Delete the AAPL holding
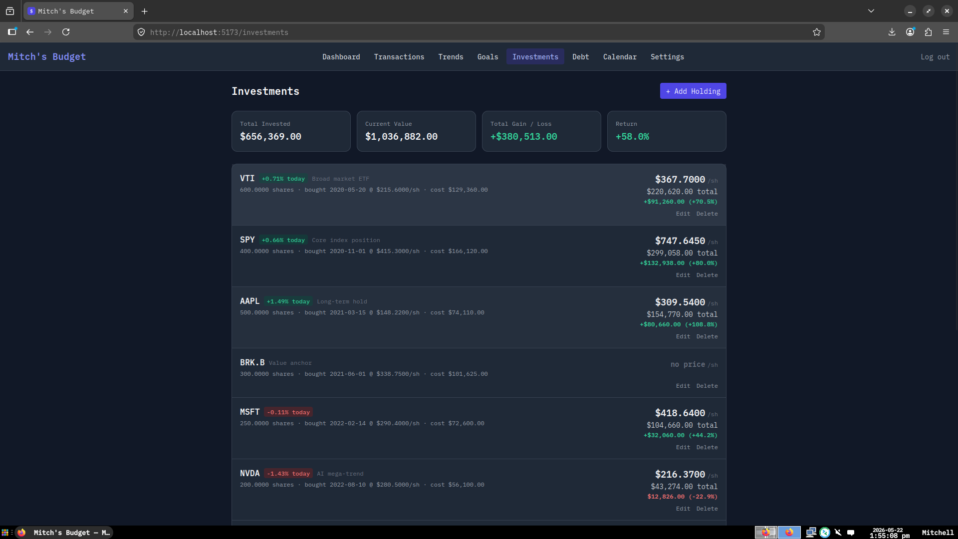The width and height of the screenshot is (958, 539). coord(707,336)
